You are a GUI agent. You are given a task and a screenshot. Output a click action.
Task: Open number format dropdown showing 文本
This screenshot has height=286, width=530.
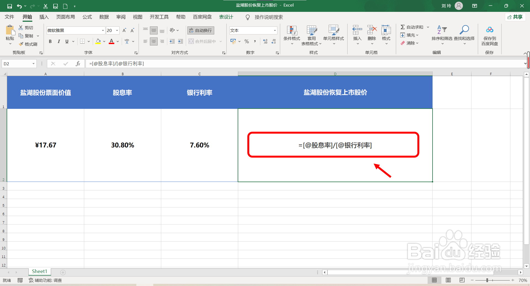tap(275, 31)
